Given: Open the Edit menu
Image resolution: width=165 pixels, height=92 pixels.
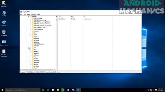Looking at the screenshot, I should tap(25, 14).
